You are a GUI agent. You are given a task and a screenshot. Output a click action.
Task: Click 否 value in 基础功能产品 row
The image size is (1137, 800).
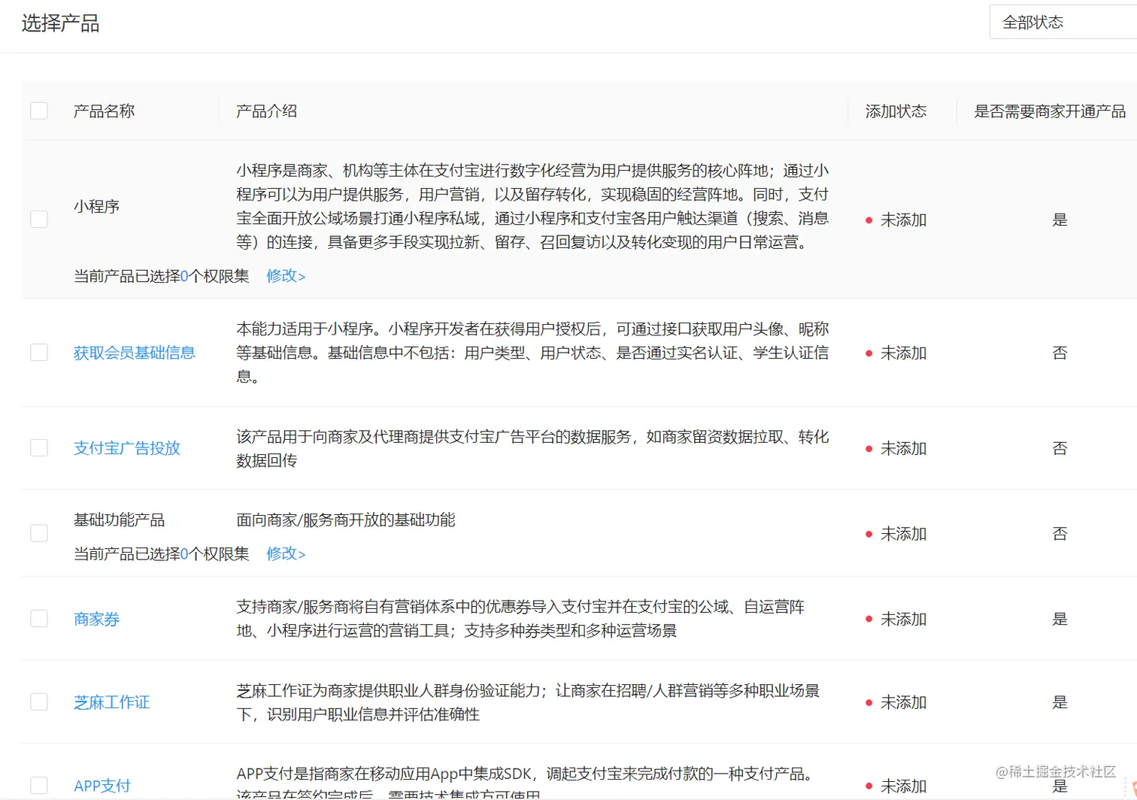coord(1060,534)
